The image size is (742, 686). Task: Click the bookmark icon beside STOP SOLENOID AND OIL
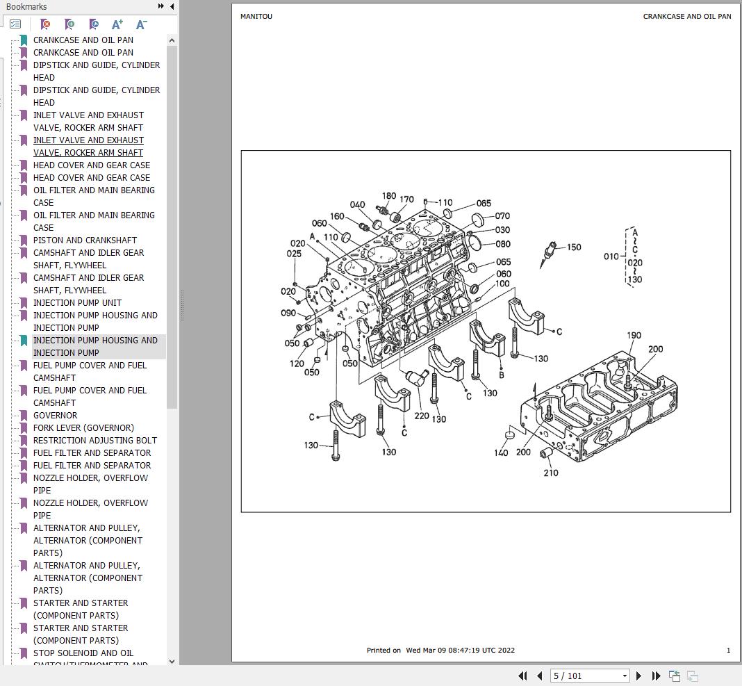24,653
